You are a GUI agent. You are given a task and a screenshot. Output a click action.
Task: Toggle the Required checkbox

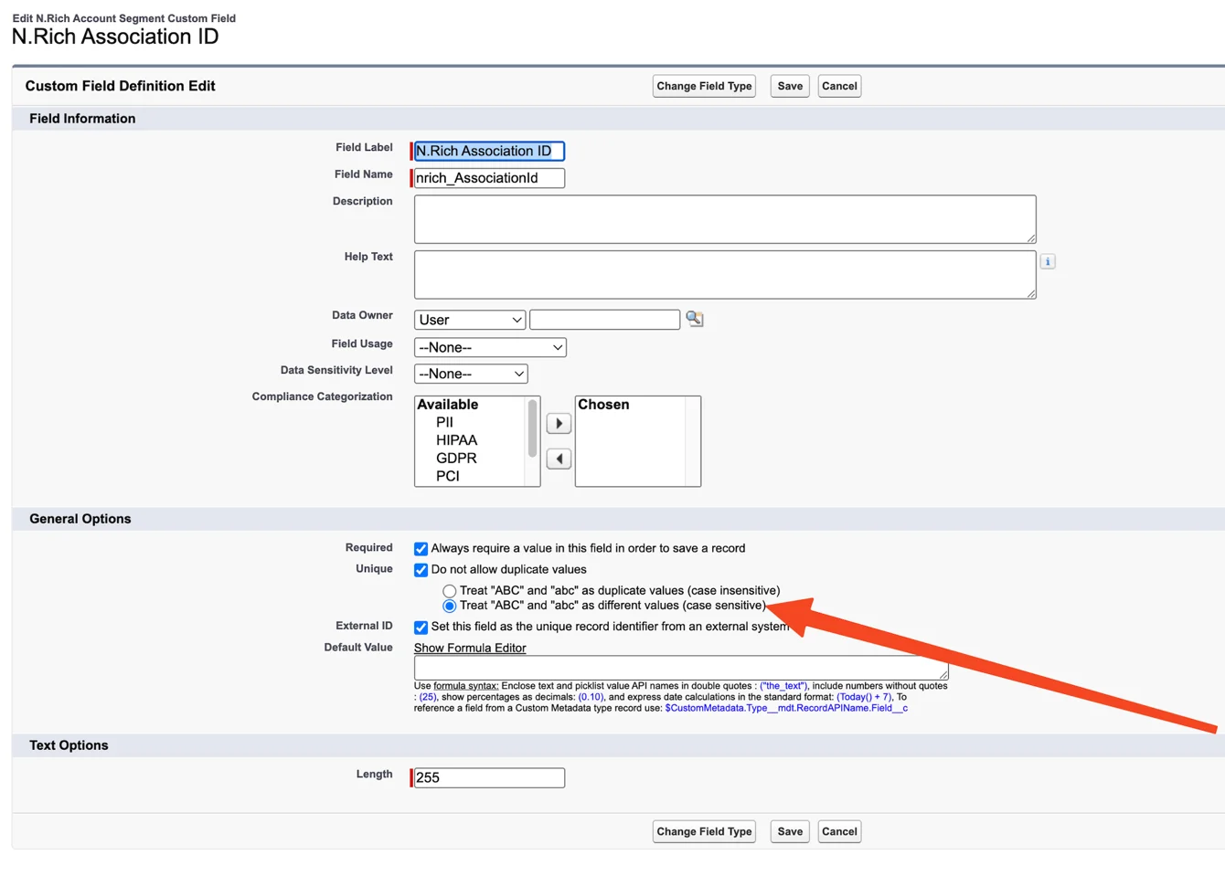[421, 549]
